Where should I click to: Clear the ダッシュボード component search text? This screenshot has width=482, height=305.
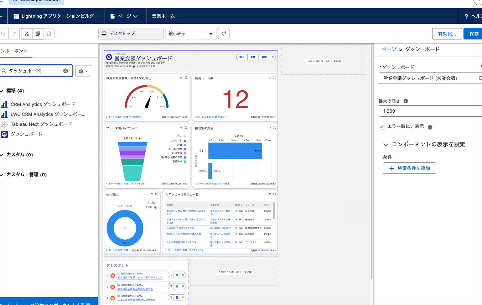[x=66, y=71]
